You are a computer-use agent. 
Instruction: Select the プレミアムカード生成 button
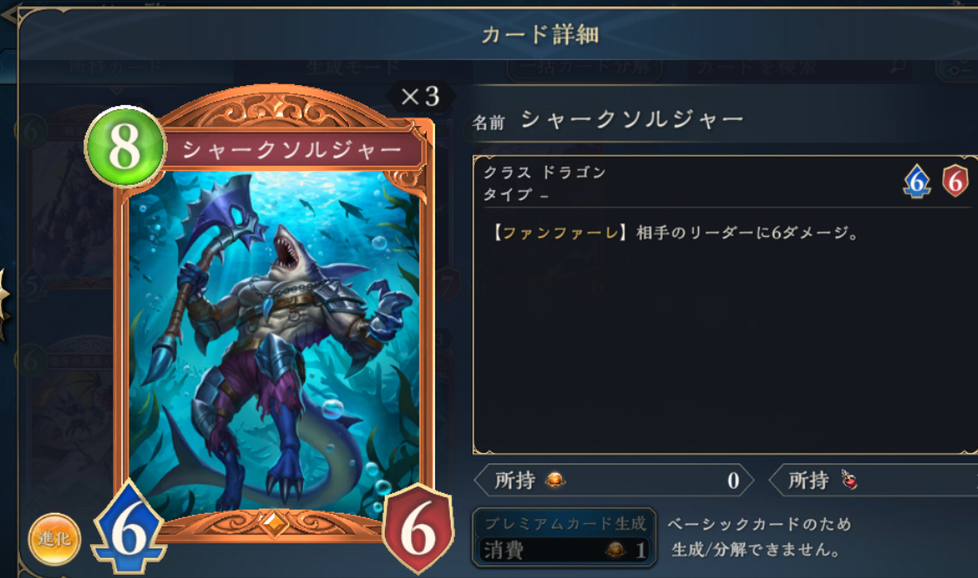coord(565,537)
